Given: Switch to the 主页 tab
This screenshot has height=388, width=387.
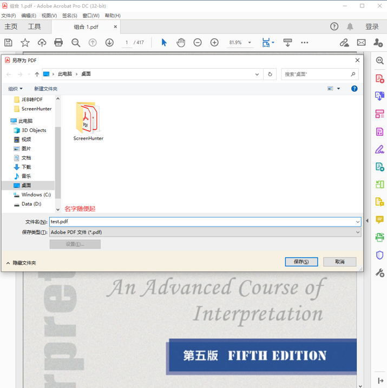Looking at the screenshot, I should (11, 27).
